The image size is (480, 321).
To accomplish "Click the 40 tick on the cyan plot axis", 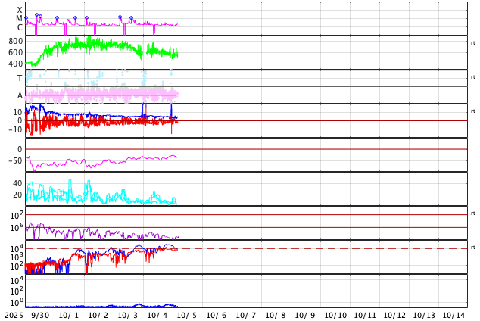I will point(17,183).
